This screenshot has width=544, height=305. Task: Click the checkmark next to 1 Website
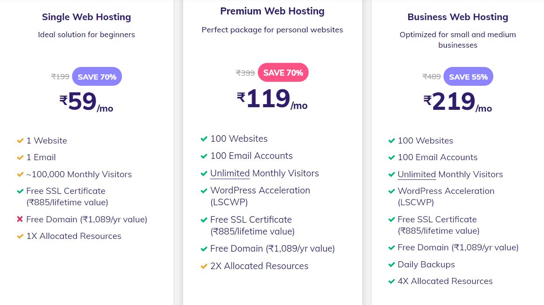20,141
